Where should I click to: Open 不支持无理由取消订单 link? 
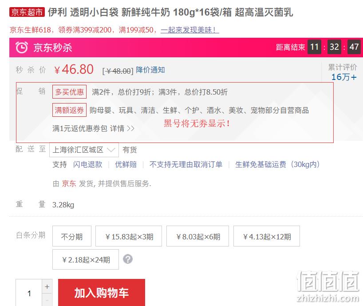(186, 164)
